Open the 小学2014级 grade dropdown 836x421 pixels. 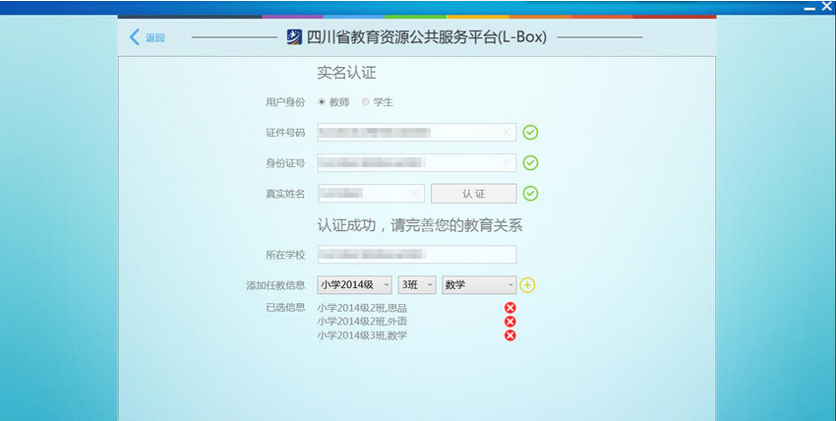354,285
